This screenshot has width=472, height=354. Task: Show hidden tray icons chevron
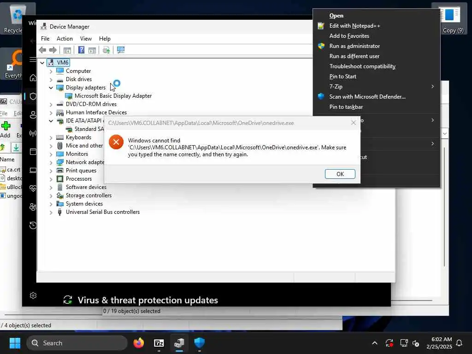[x=375, y=343]
